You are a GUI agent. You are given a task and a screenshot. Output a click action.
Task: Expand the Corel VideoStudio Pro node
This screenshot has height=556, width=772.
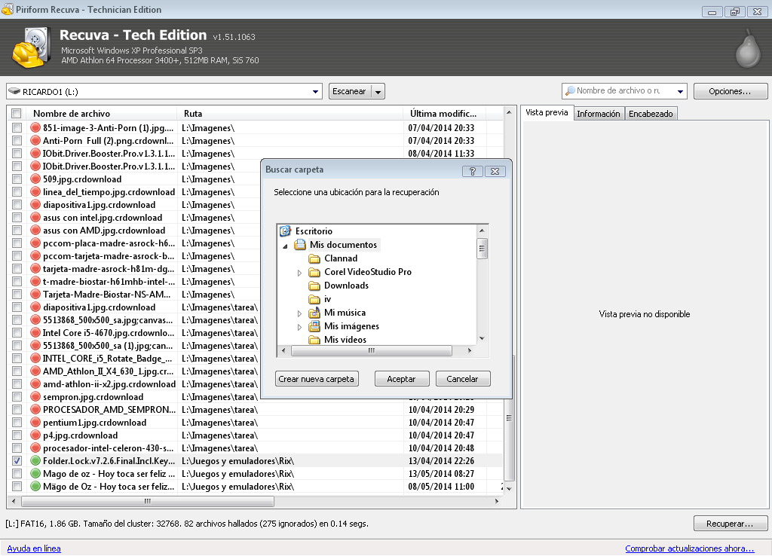pos(299,273)
